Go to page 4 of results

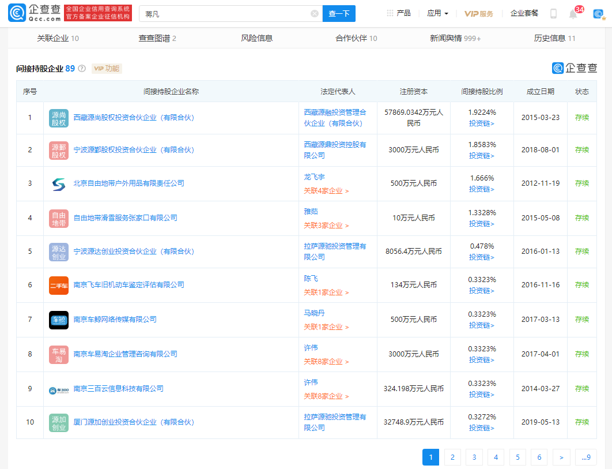[496, 457]
